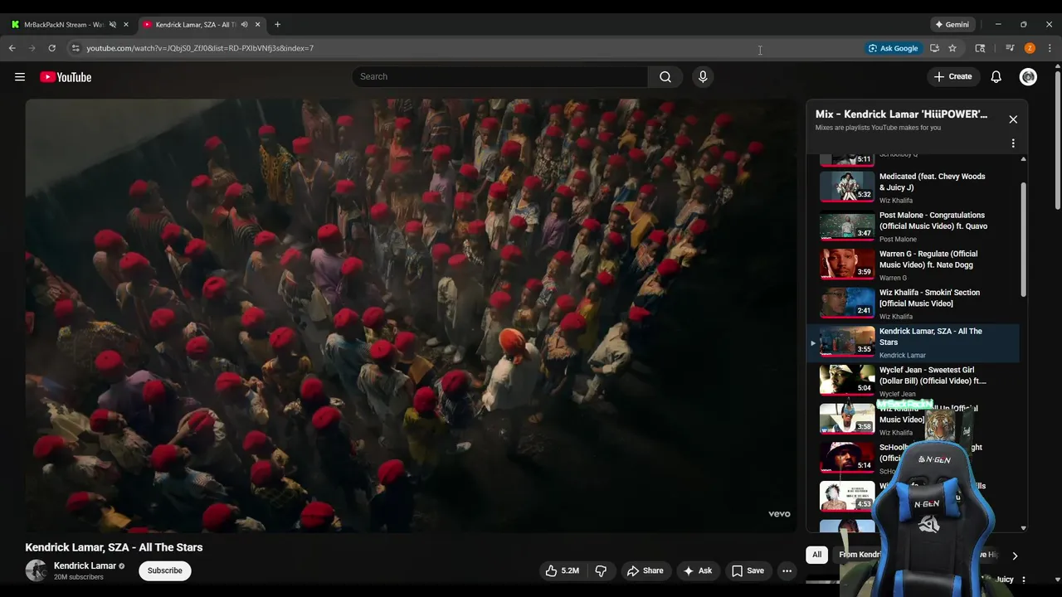The image size is (1062, 597).
Task: Click the browser address bar URL
Action: point(200,48)
